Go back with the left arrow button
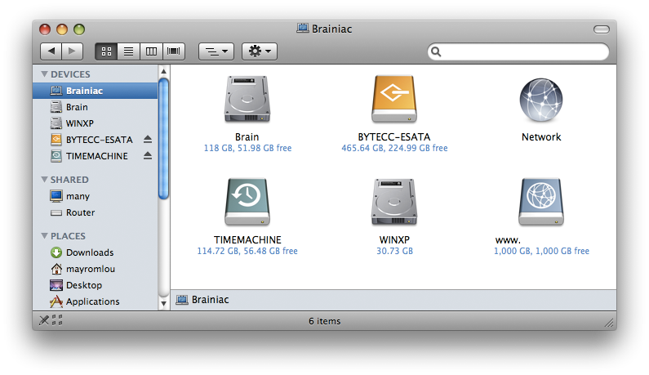The width and height of the screenshot is (649, 375). (x=51, y=51)
